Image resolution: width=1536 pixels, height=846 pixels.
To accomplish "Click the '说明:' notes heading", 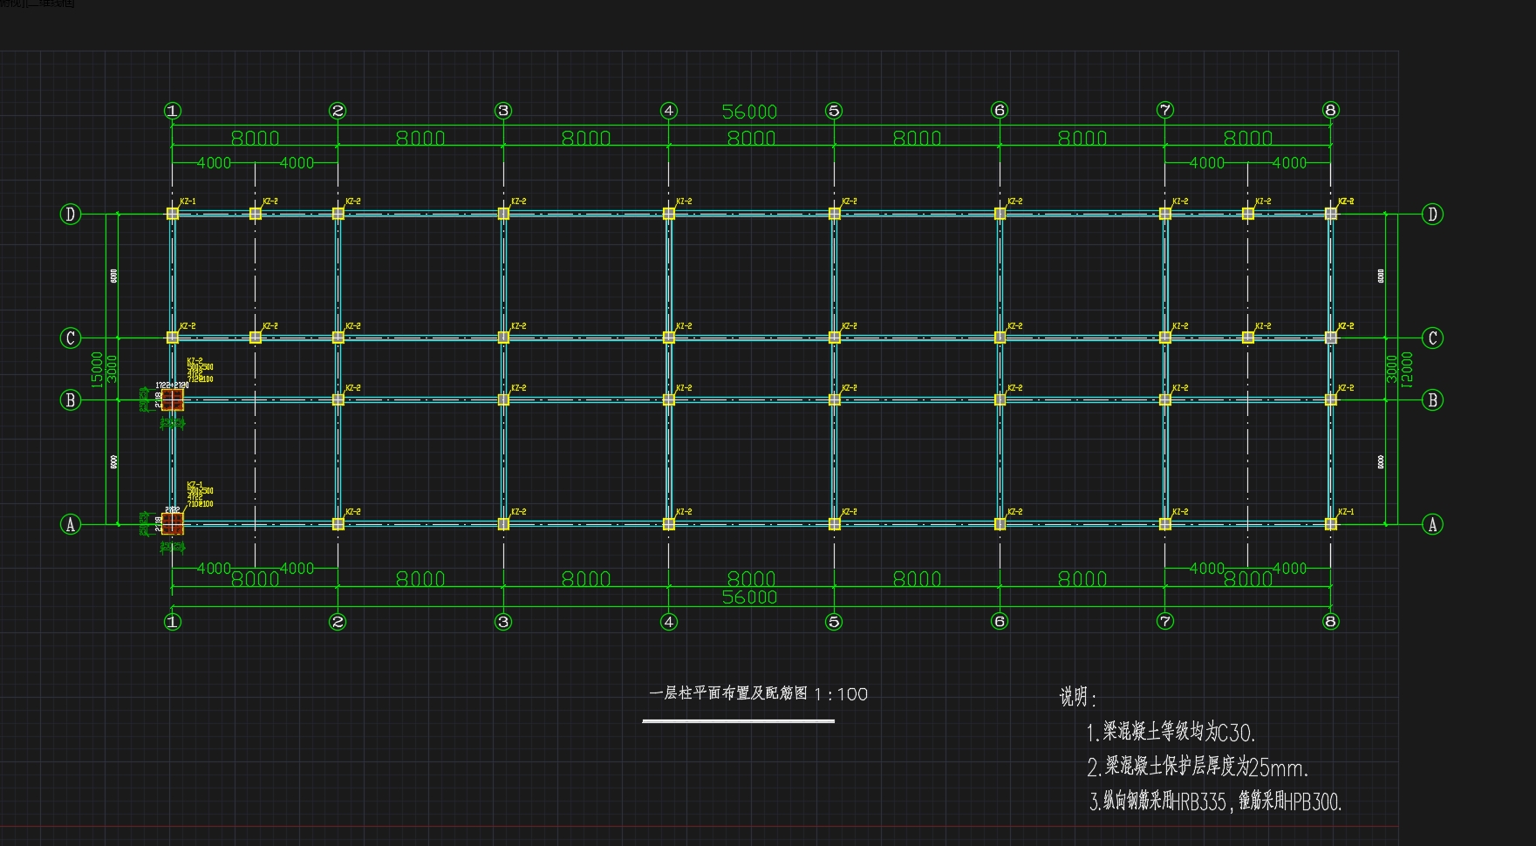I will tap(1077, 697).
